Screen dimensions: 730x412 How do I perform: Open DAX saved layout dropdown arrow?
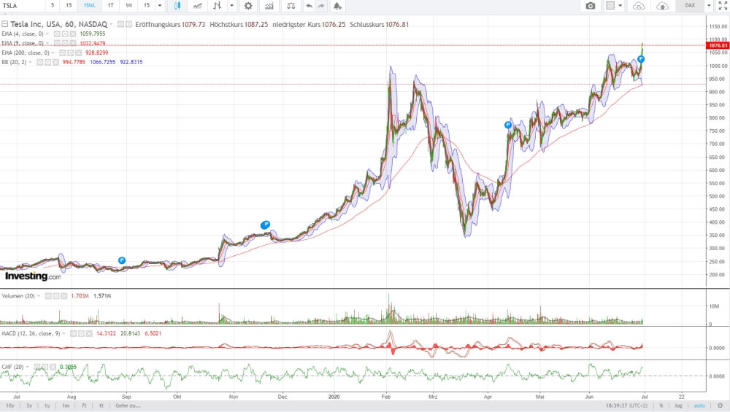pos(709,6)
